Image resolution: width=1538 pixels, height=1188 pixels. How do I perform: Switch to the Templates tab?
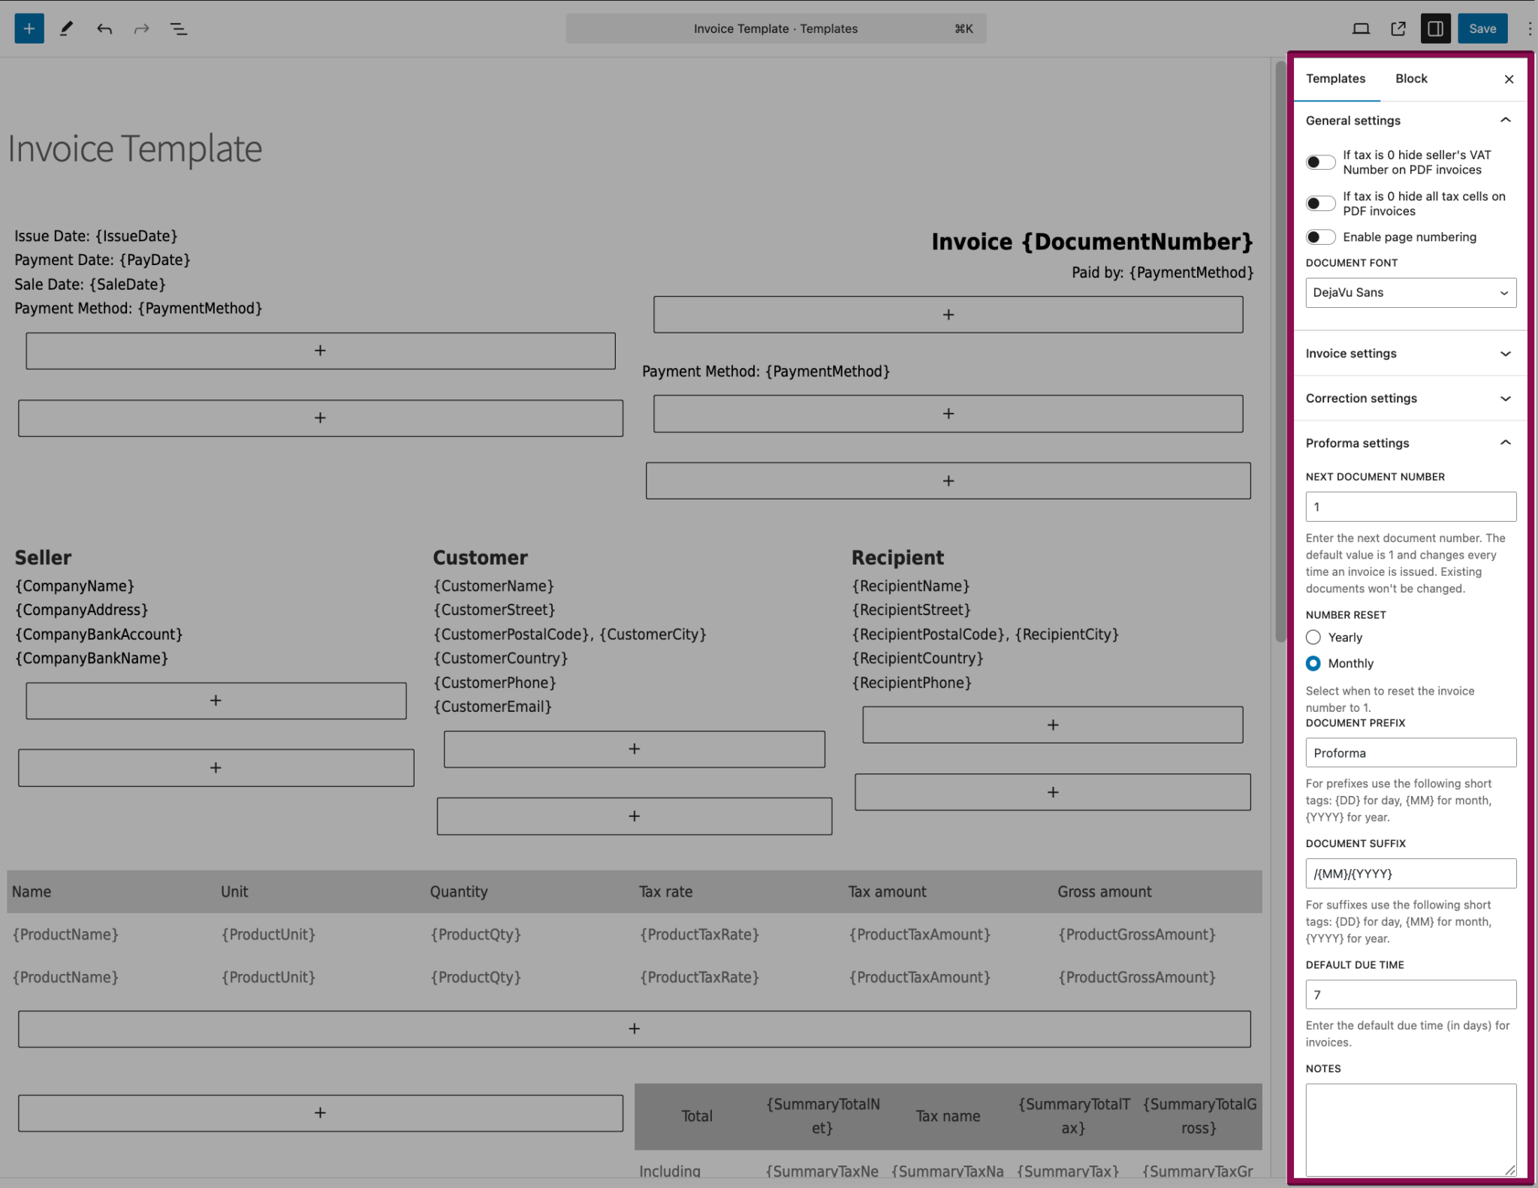pos(1337,78)
